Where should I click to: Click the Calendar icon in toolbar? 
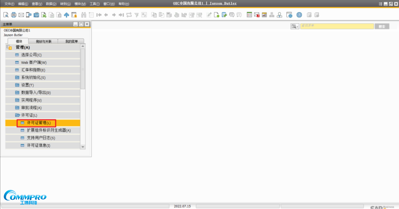click(x=249, y=15)
